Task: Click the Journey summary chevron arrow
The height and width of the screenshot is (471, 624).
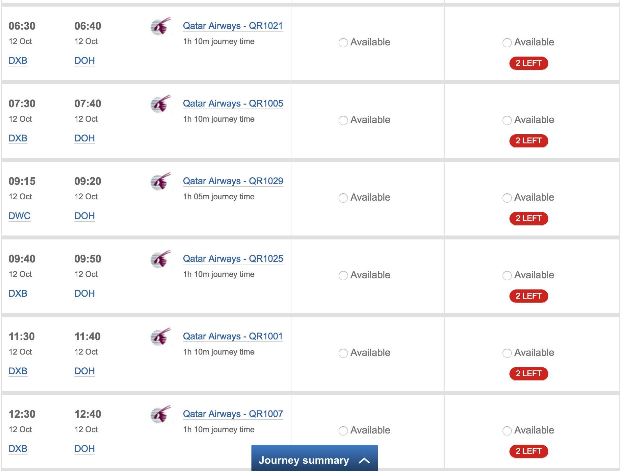Action: [364, 460]
